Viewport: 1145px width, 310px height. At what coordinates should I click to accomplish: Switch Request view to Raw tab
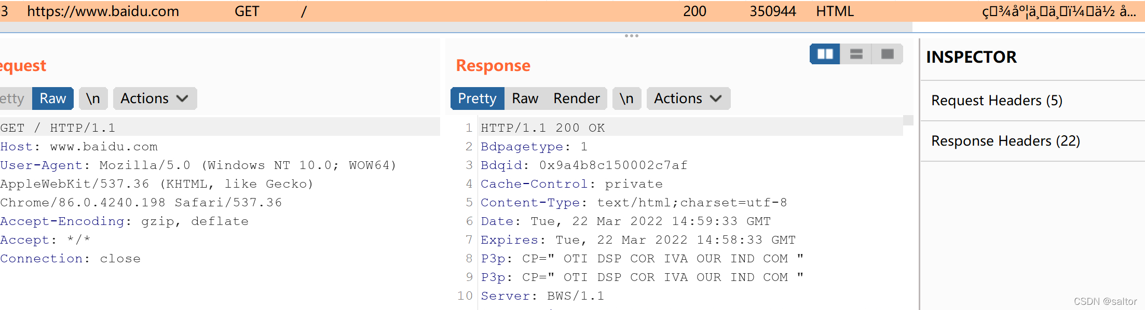53,98
